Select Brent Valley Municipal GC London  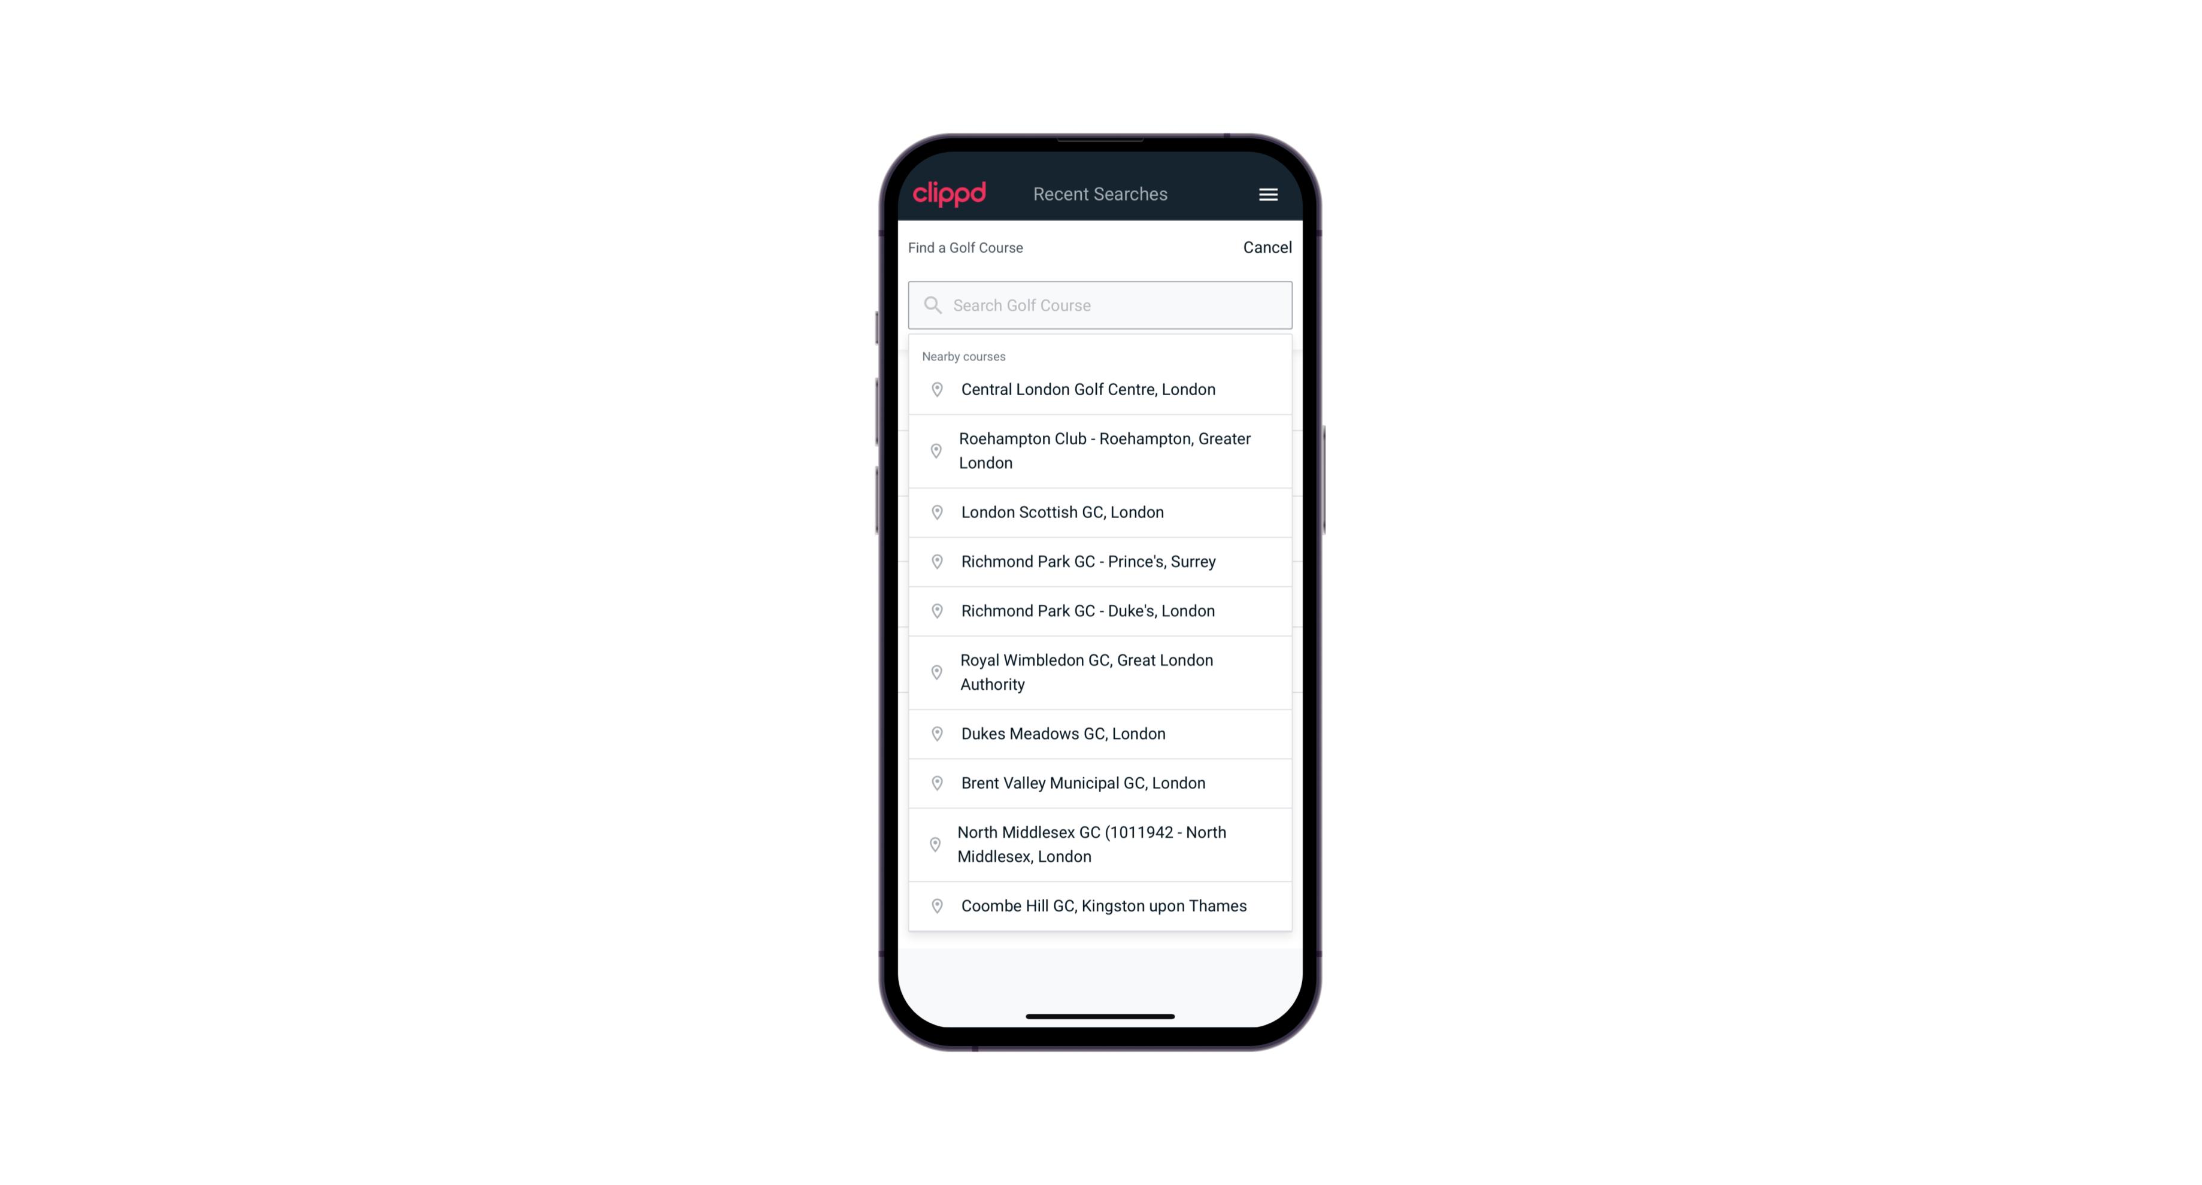click(1100, 782)
